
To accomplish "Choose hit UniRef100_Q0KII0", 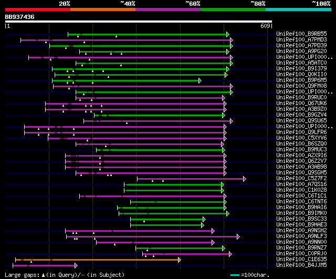I will coord(301,75).
